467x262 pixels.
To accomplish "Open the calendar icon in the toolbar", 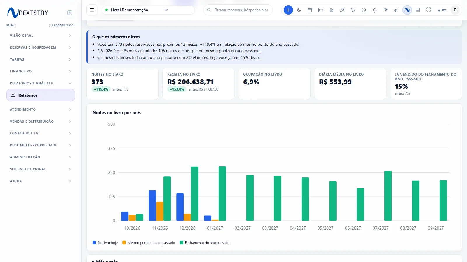I will pyautogui.click(x=310, y=10).
